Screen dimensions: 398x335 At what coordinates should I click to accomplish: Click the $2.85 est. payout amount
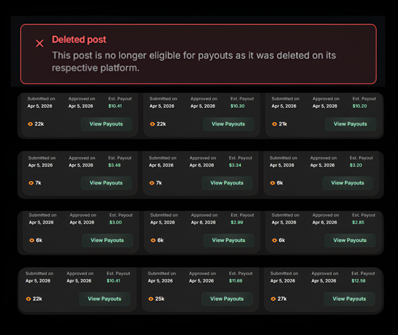[x=358, y=223]
